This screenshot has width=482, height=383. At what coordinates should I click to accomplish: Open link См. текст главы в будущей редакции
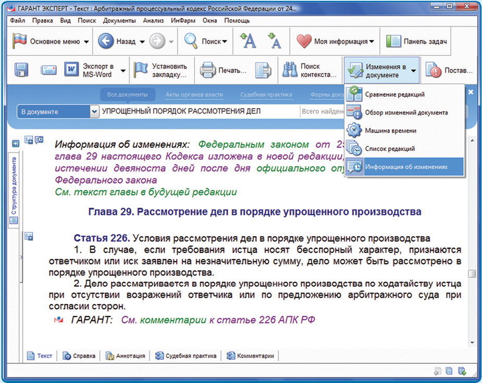146,192
